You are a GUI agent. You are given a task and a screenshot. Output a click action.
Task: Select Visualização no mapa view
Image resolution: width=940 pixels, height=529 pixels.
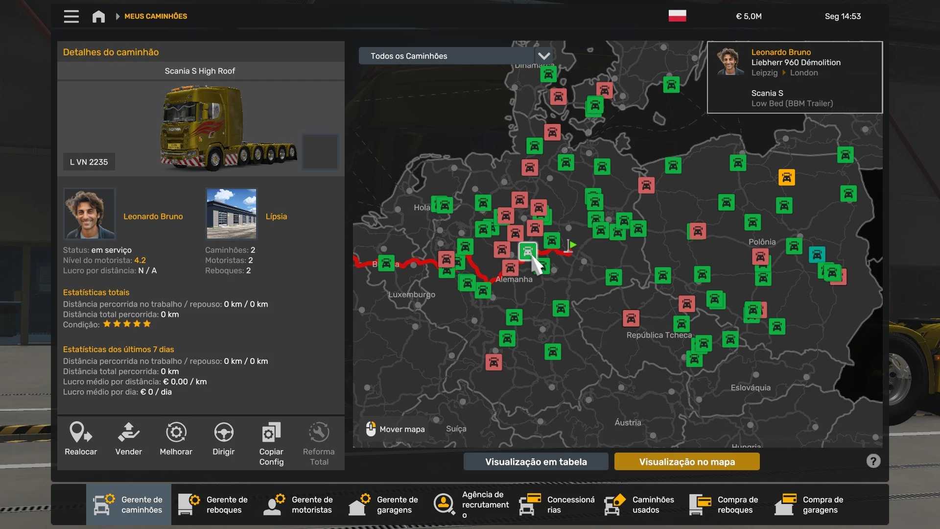click(686, 461)
